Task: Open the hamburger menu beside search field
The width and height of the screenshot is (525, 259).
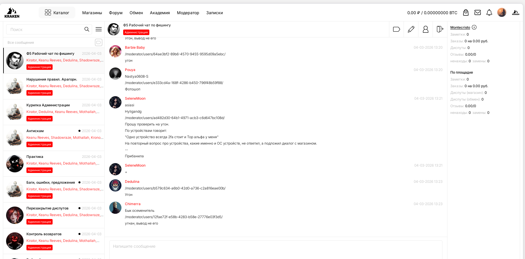Action: pyautogui.click(x=98, y=29)
